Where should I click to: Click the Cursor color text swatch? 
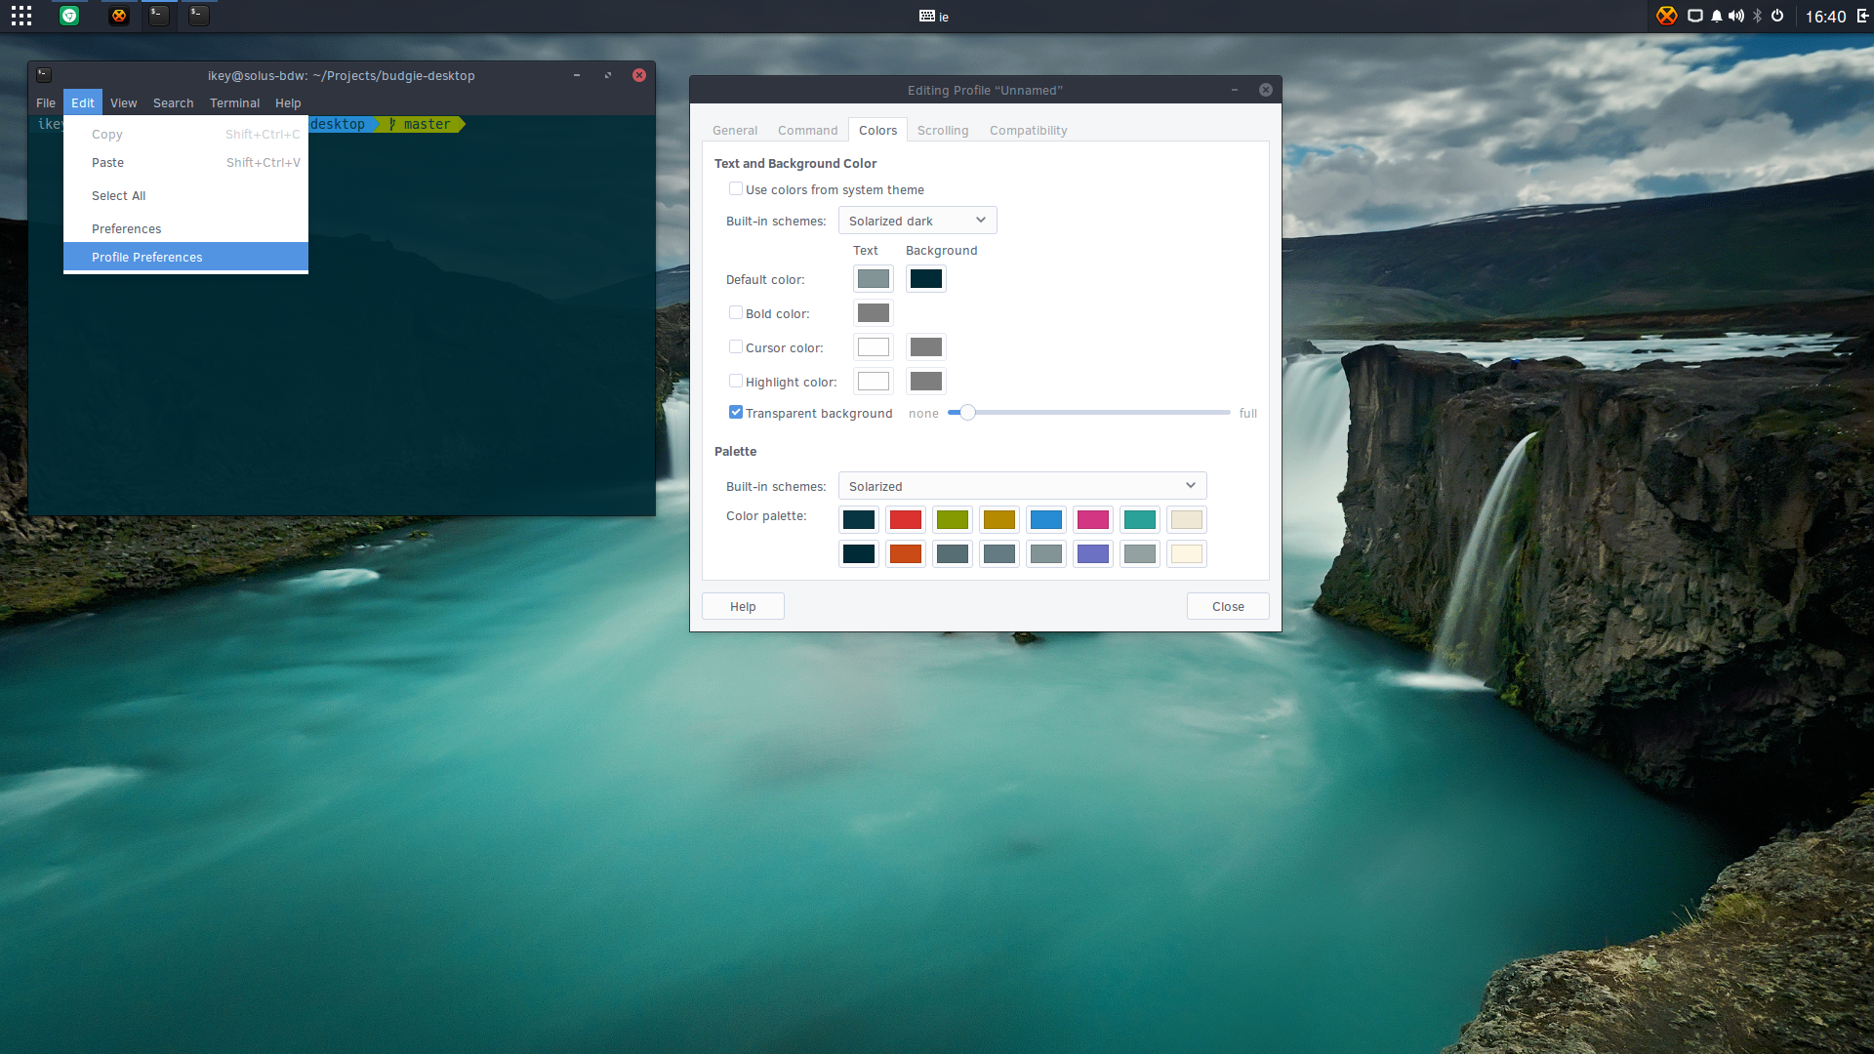874,347
